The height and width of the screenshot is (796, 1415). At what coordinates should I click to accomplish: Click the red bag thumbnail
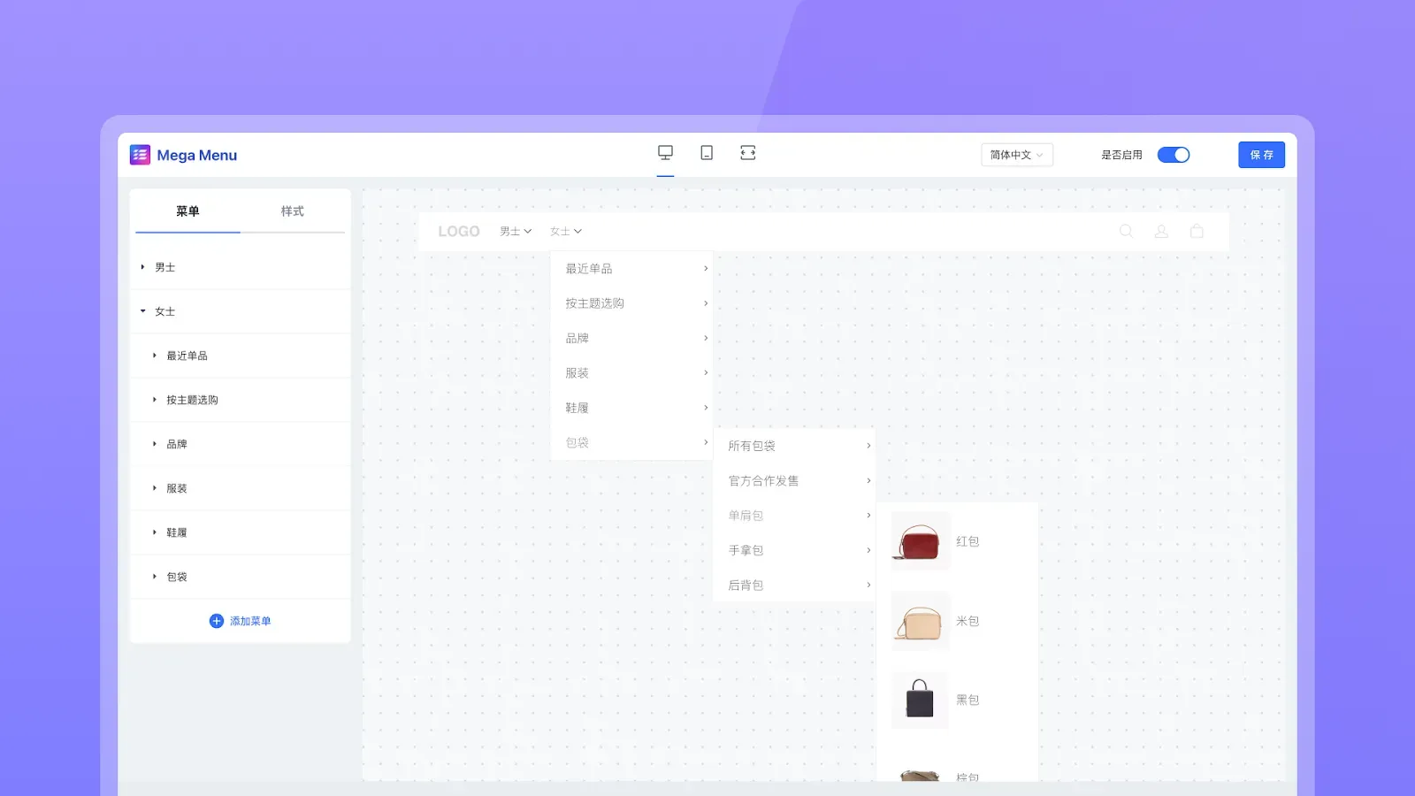coord(920,541)
